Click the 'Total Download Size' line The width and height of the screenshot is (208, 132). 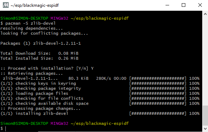[39, 53]
